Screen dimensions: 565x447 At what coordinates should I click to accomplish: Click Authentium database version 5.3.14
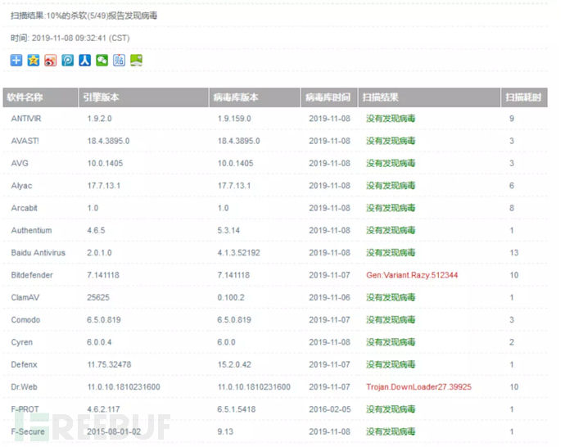228,230
